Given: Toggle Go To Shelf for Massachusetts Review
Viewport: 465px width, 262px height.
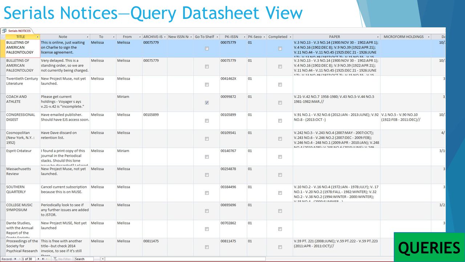Looking at the screenshot, I should [x=207, y=175].
